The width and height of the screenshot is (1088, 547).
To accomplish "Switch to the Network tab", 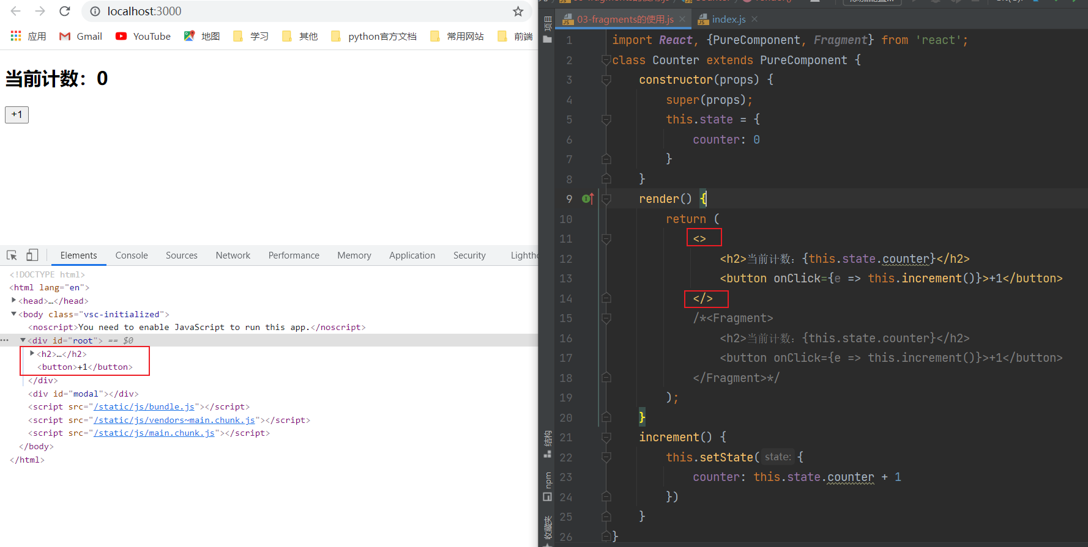I will coord(233,255).
